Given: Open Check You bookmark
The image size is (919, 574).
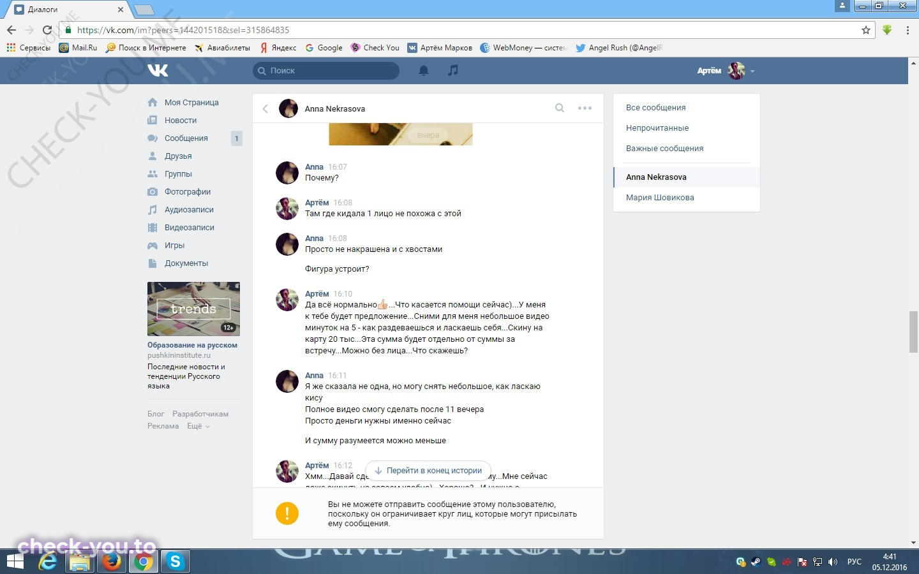Looking at the screenshot, I should pyautogui.click(x=375, y=48).
